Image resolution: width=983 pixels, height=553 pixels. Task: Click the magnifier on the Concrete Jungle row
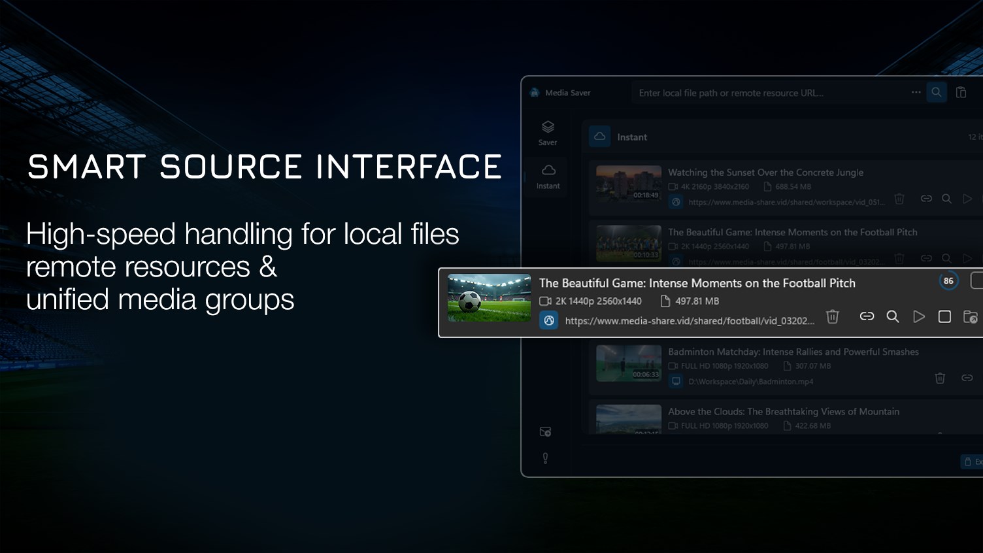[946, 199]
